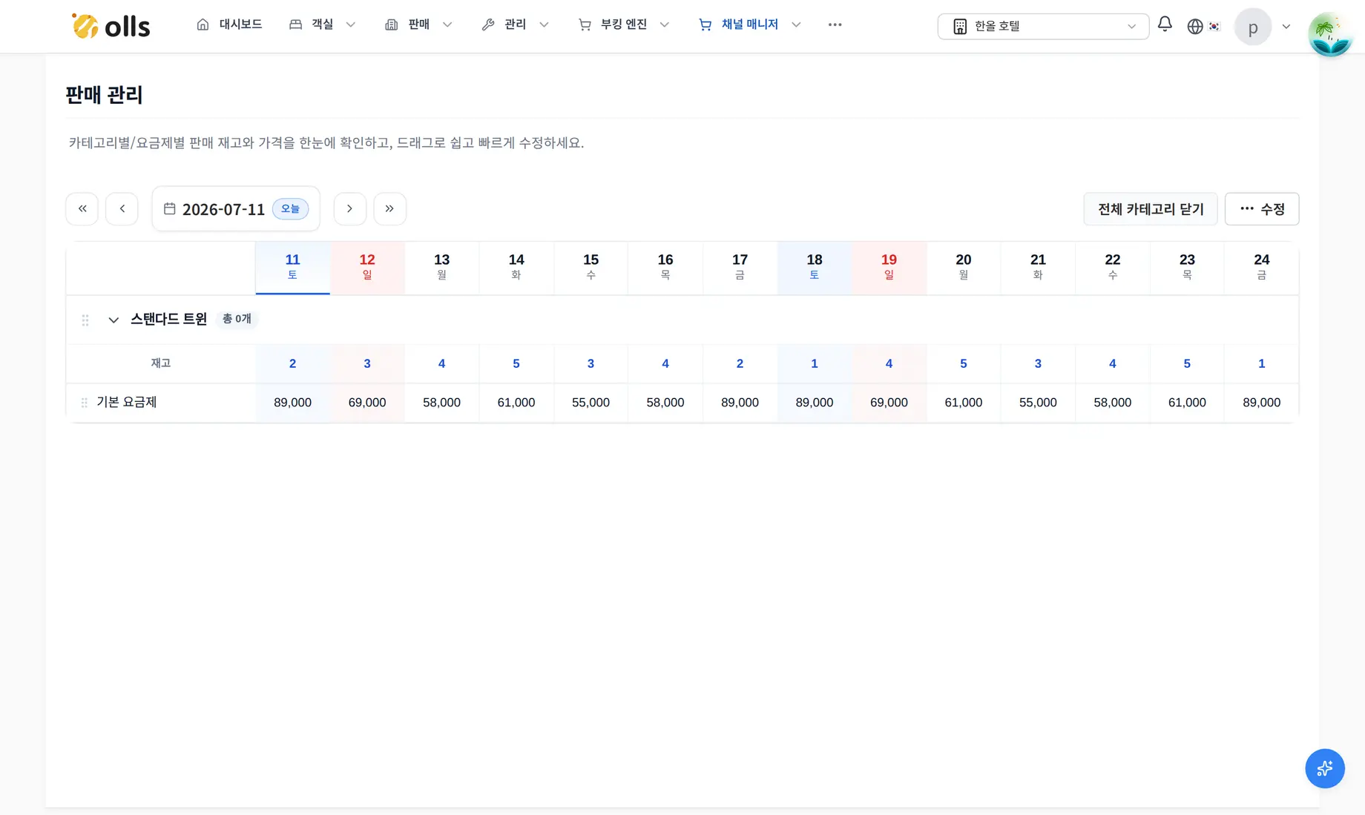Click inventory cell for day 14
The width and height of the screenshot is (1365, 815).
tap(516, 363)
